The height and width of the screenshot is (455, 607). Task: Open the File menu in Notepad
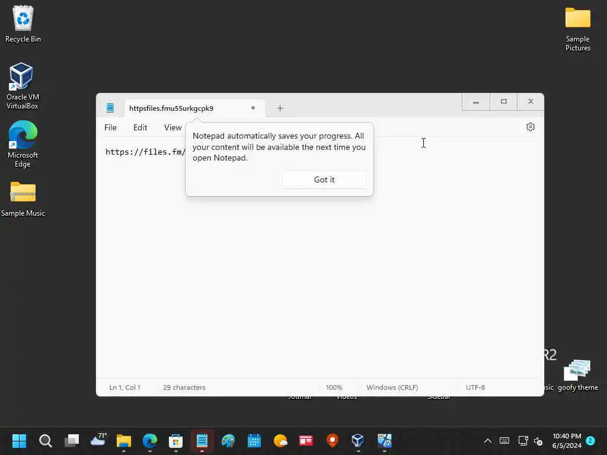pyautogui.click(x=110, y=127)
